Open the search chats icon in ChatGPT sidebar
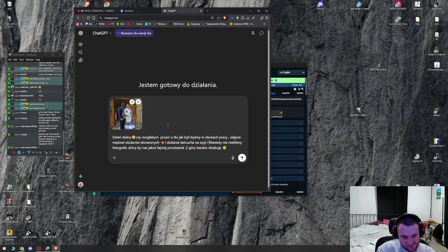The width and height of the screenshot is (448, 252). pos(80,52)
